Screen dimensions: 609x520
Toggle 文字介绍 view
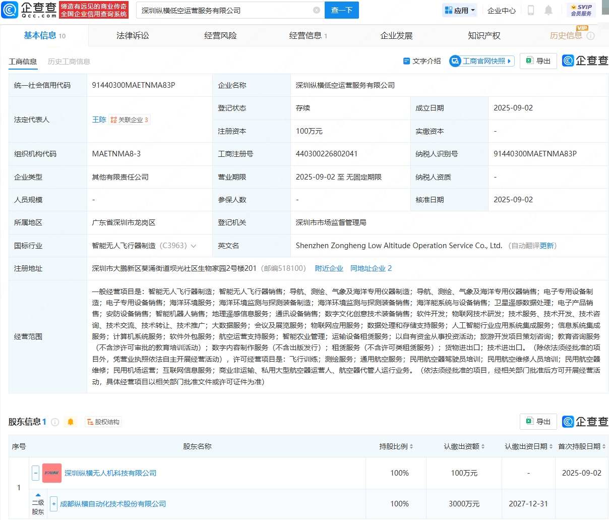point(422,61)
